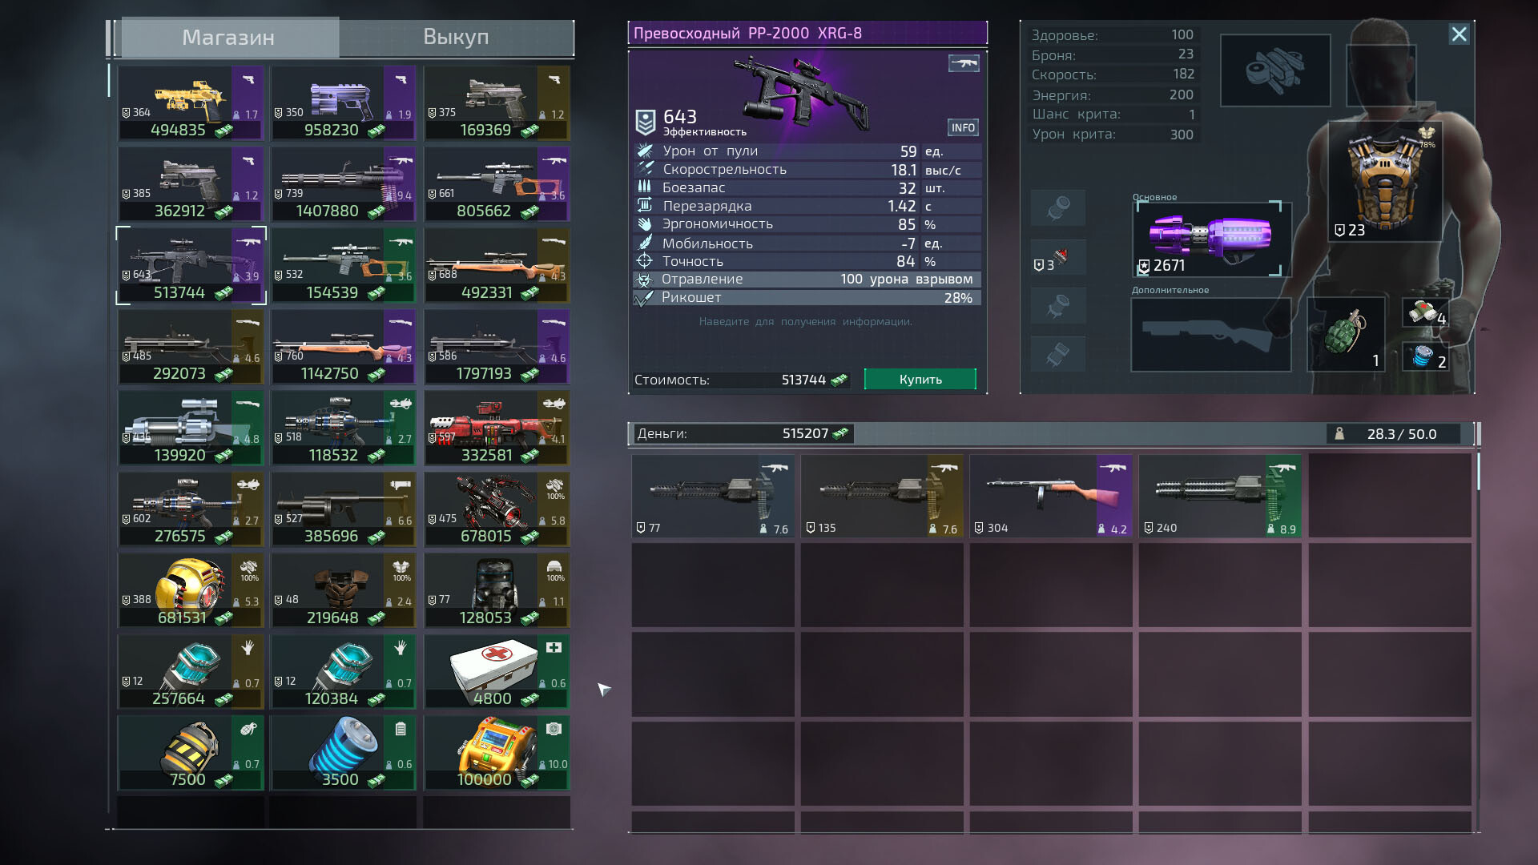Click the empty secondary weapon slot
1538x865 pixels.
pos(1210,334)
